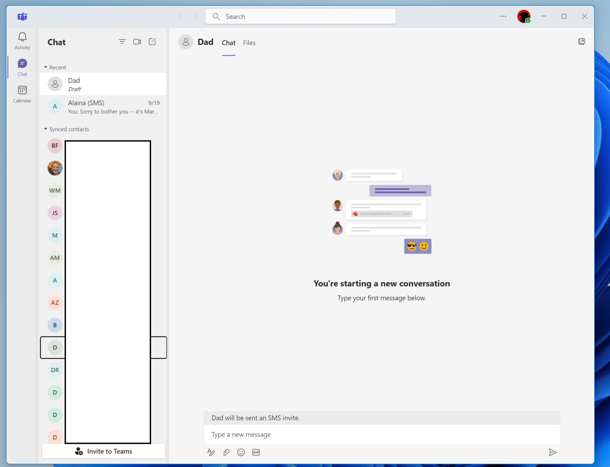Open the chat filter icon
Screen dimensions: 610x467
[122, 42]
